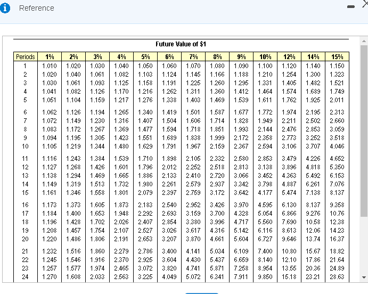
Task: Click value 1.010 in period 1 row
Action: [x=50, y=66]
